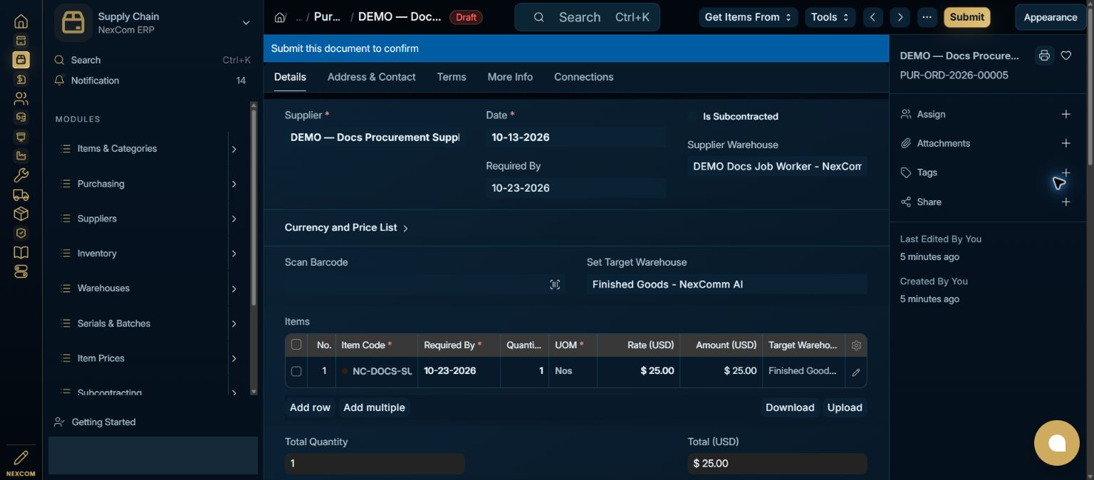The height and width of the screenshot is (480, 1094).
Task: Select the highlighted Supply Chain module rail icon
Action: 21,60
